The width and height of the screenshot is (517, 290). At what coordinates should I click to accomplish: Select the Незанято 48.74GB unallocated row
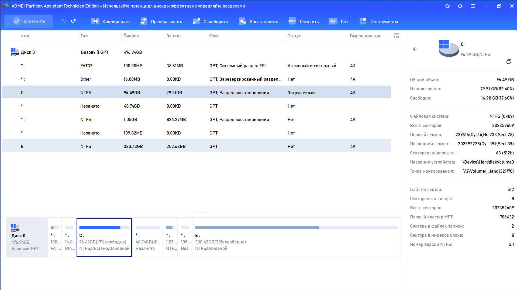click(197, 106)
